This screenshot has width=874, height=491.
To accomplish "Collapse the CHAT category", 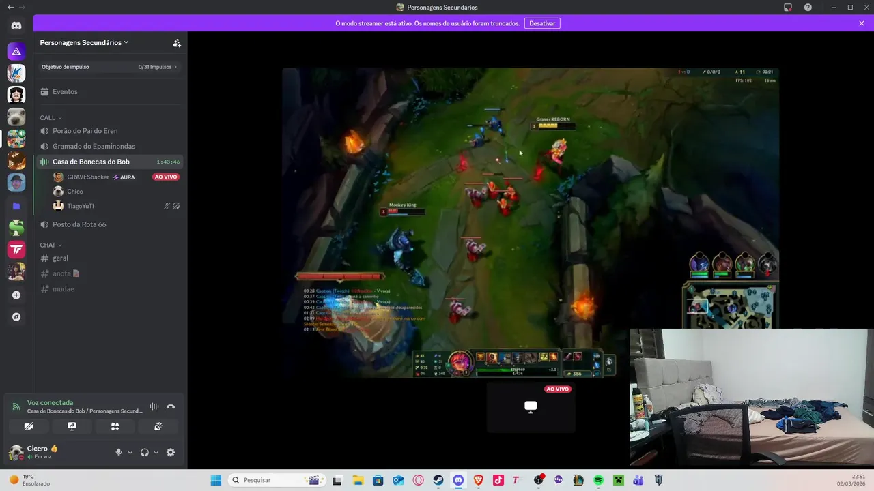I will tap(51, 245).
